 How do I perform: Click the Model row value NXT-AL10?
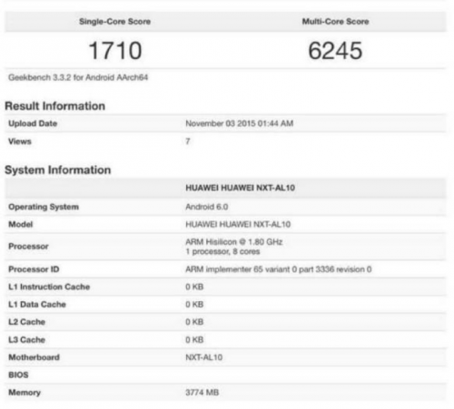[x=238, y=224]
